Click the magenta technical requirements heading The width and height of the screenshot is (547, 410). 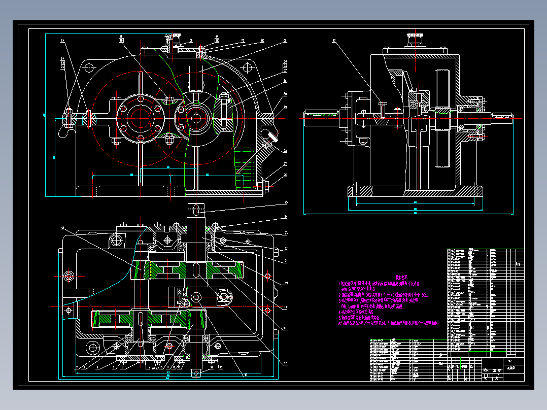coord(401,277)
